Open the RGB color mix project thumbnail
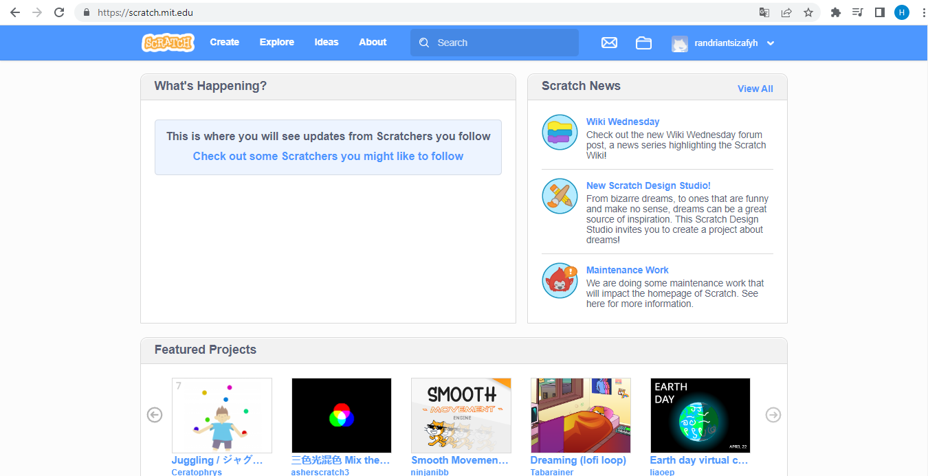928x476 pixels. coord(342,416)
